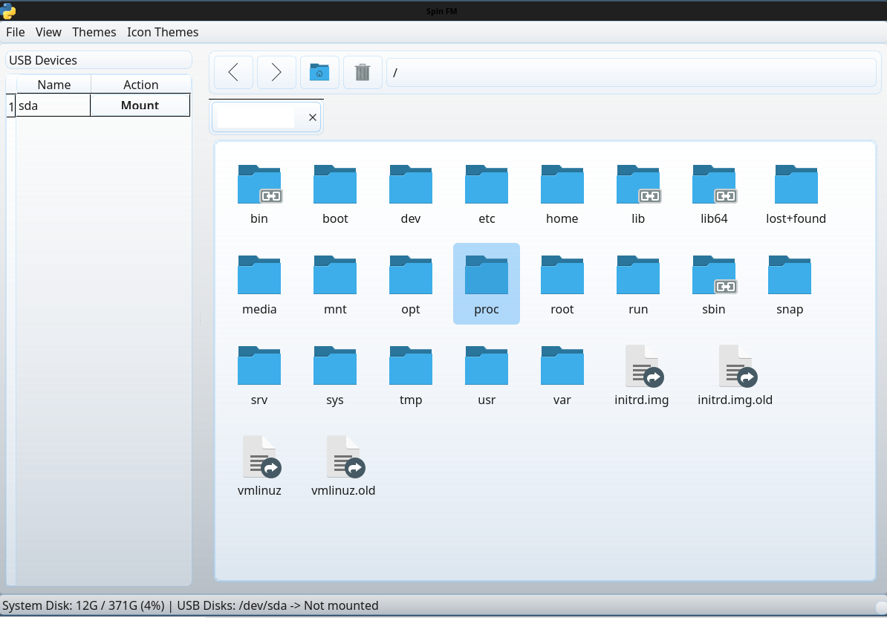Go to home folder via toolbar icon
Image resolution: width=887 pixels, height=618 pixels.
319,72
